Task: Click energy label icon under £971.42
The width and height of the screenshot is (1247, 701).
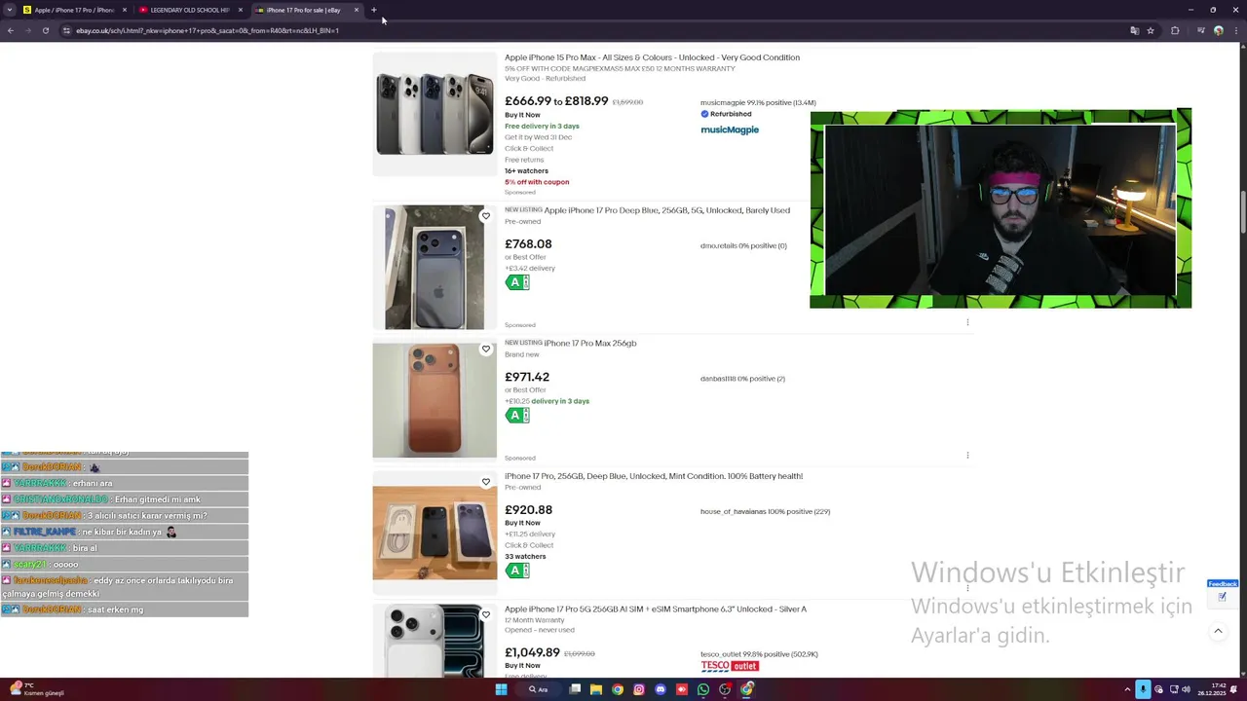Action: tap(517, 415)
